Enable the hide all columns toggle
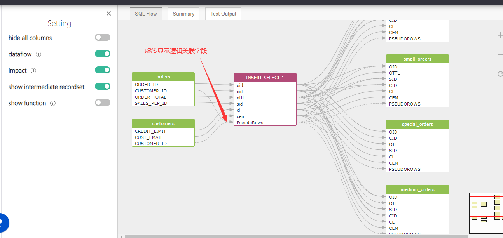 click(x=102, y=37)
